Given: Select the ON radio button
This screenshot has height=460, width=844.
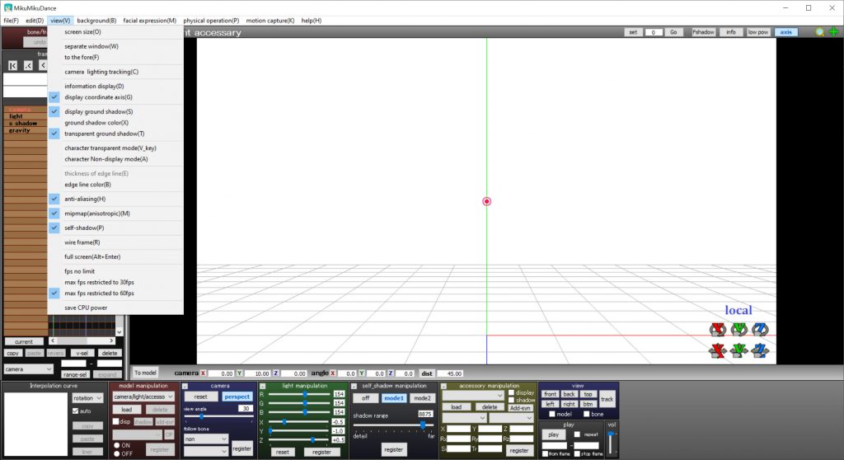Looking at the screenshot, I should [117, 445].
